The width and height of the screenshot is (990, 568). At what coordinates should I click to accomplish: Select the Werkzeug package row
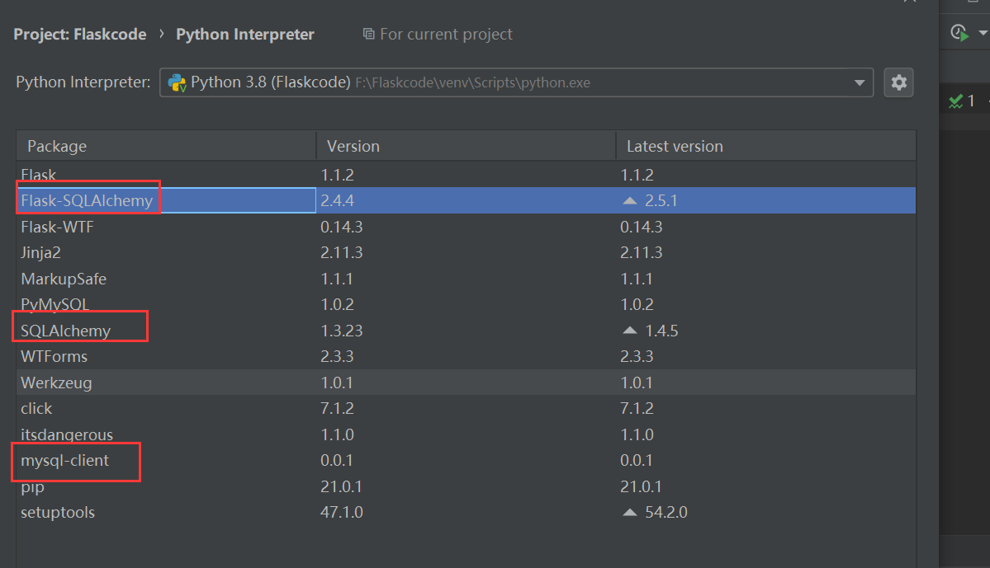pos(466,383)
